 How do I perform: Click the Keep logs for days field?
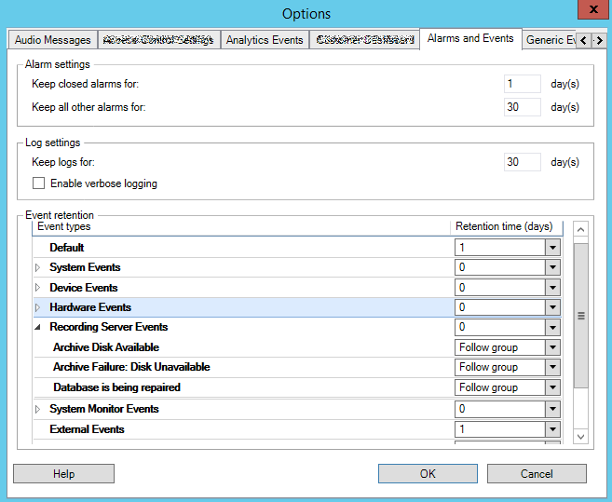pos(522,162)
